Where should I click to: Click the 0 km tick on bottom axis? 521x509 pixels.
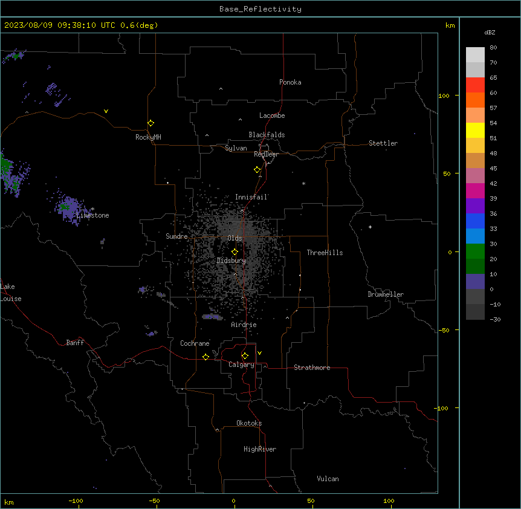tap(233, 501)
